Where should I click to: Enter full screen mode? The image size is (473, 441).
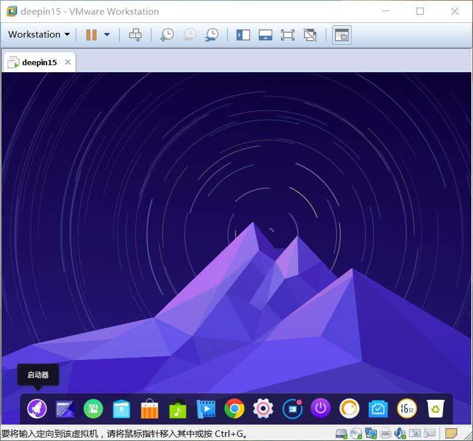click(288, 35)
